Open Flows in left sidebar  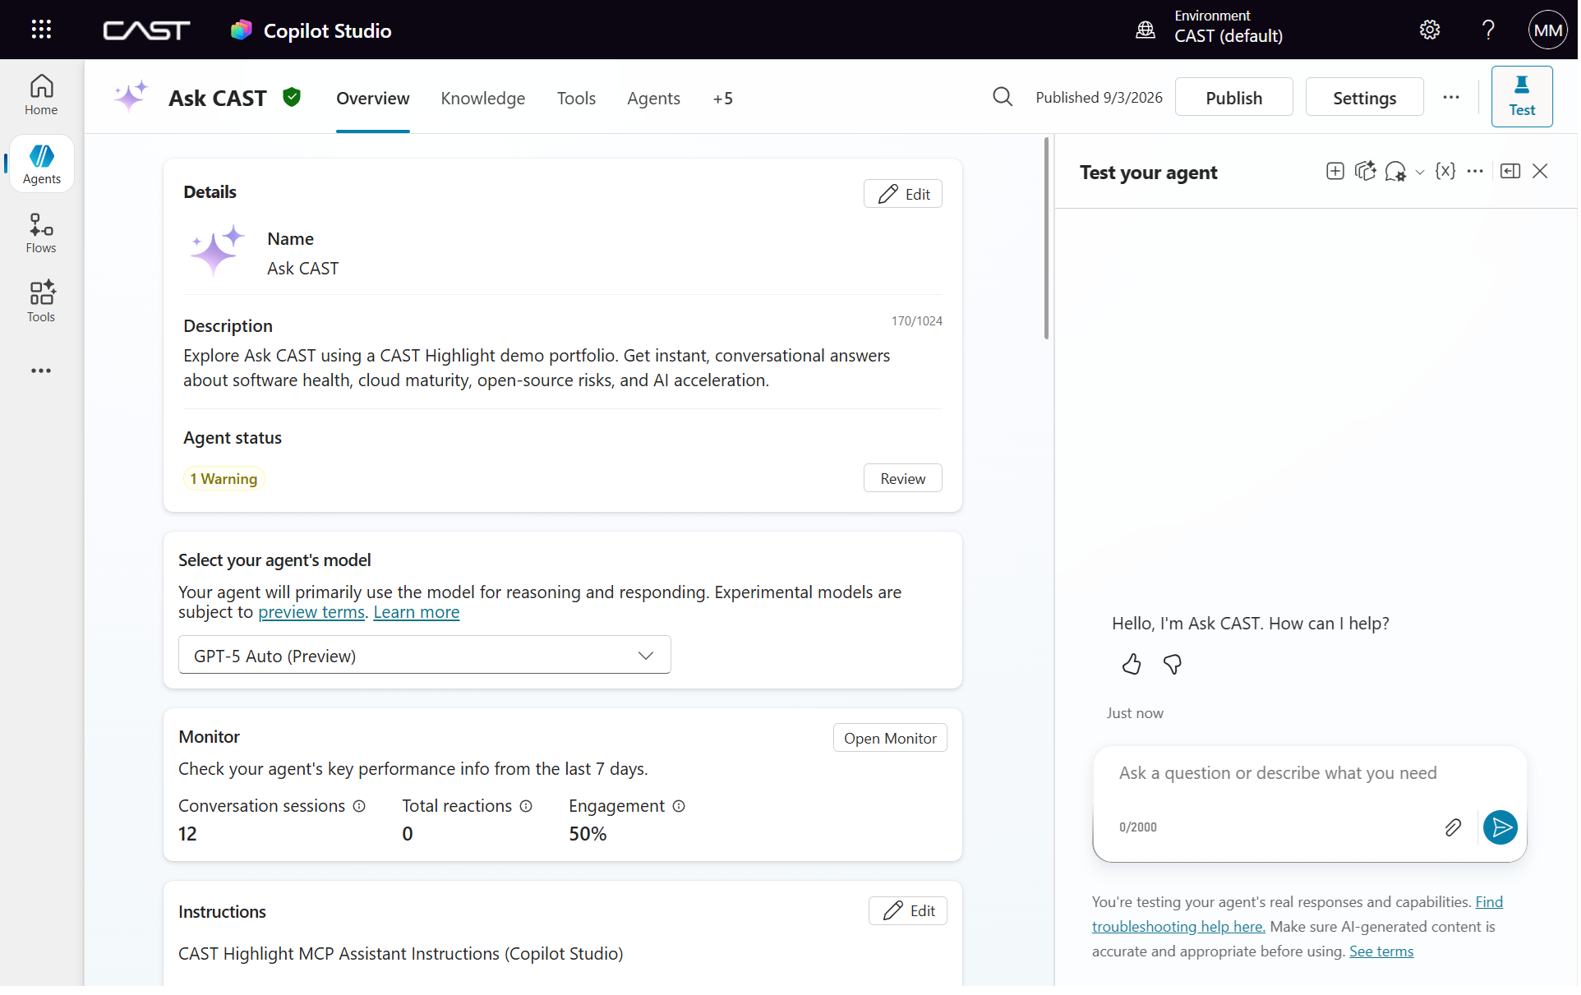tap(41, 233)
